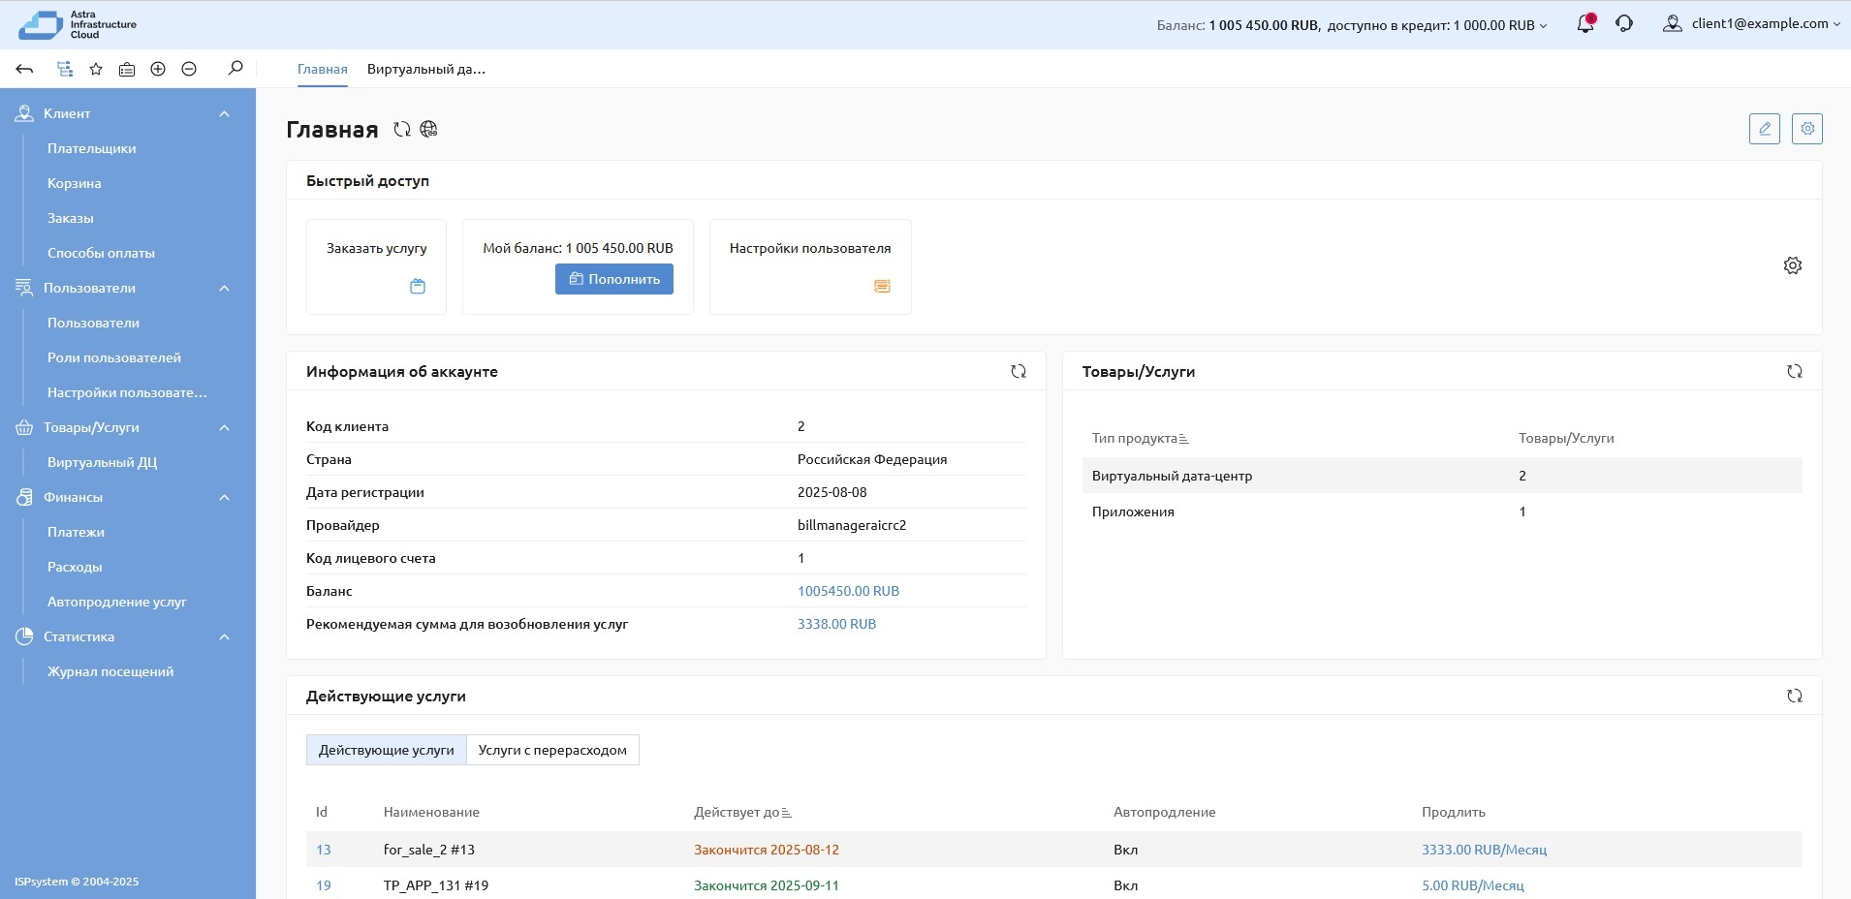Click the Пополнить button
This screenshot has width=1851, height=899.
click(614, 279)
